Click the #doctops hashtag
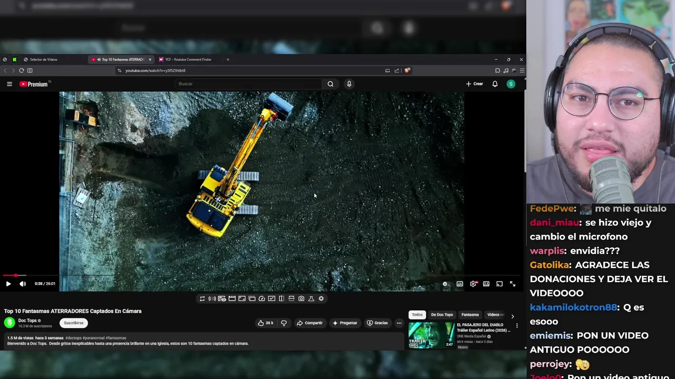Image resolution: width=675 pixels, height=379 pixels. pos(73,338)
